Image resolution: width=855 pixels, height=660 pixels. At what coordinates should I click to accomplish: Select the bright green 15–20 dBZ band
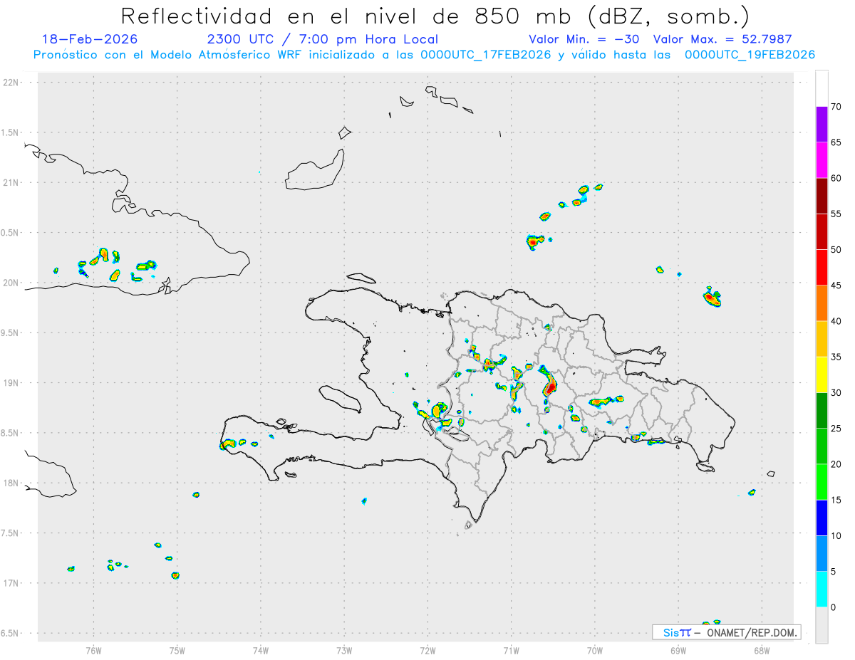coord(822,482)
